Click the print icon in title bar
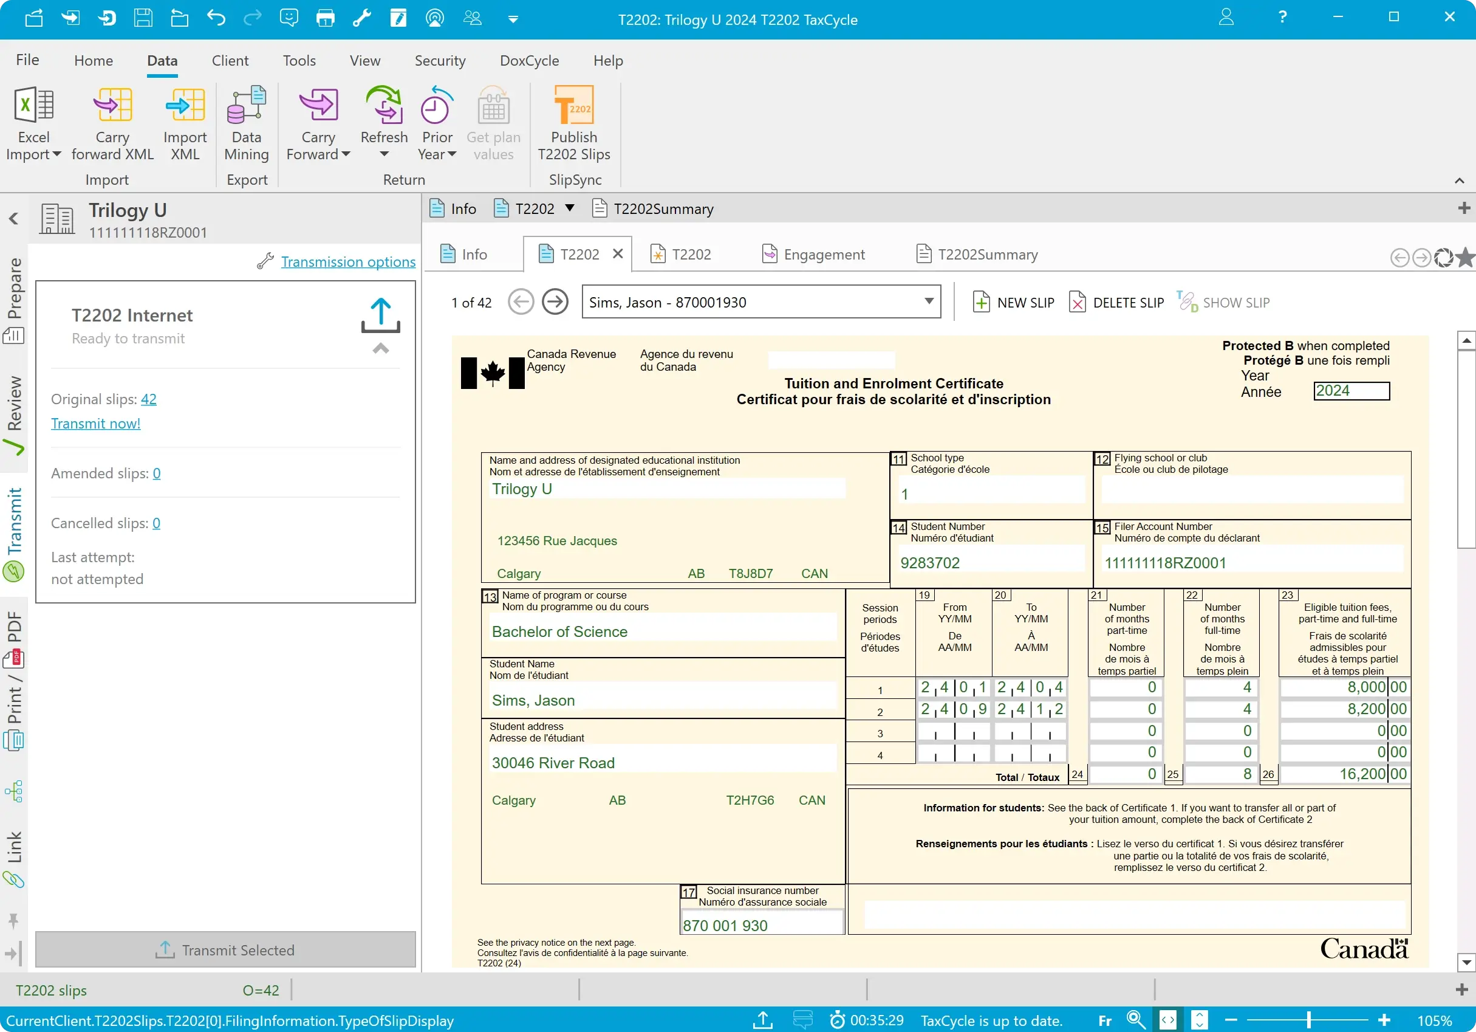 (326, 18)
